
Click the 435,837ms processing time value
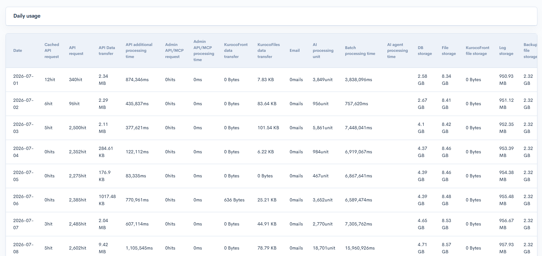pos(137,104)
